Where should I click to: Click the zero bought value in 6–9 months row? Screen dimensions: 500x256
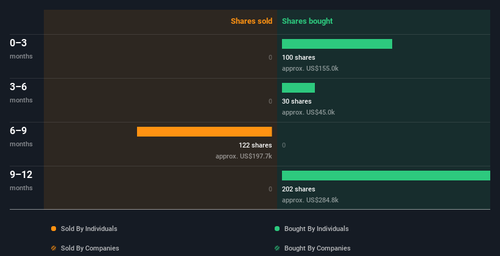[x=284, y=145]
